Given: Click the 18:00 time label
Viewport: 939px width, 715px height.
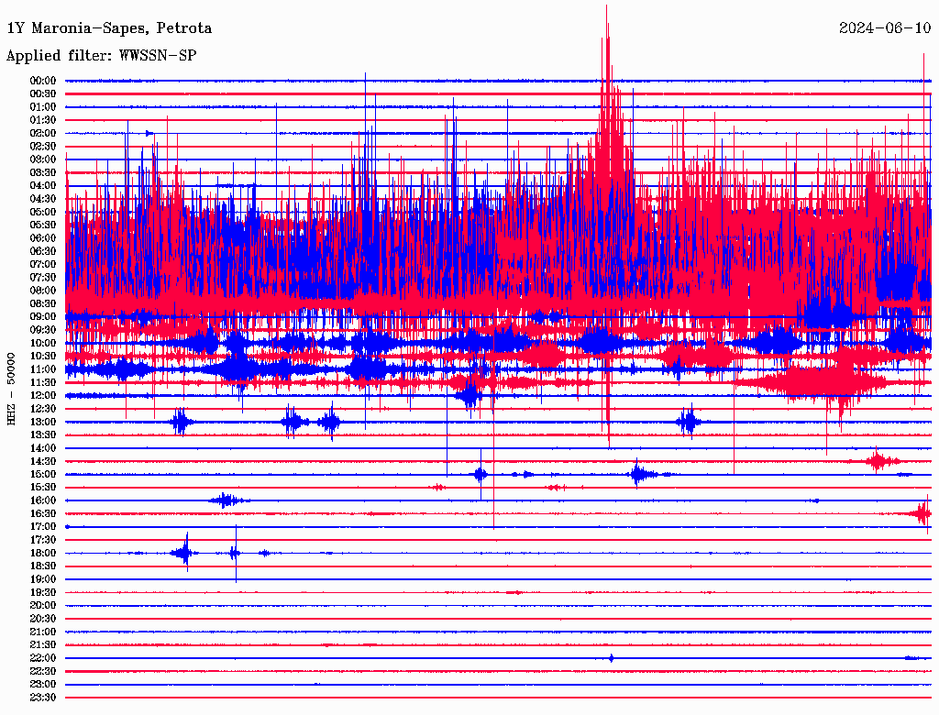Looking at the screenshot, I should pyautogui.click(x=43, y=553).
